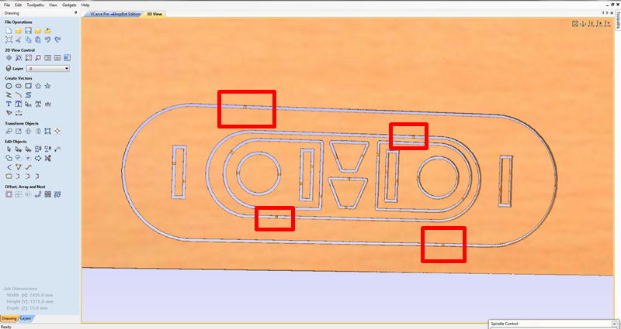Select the Draw Text tool
621x329 pixels.
[9, 104]
